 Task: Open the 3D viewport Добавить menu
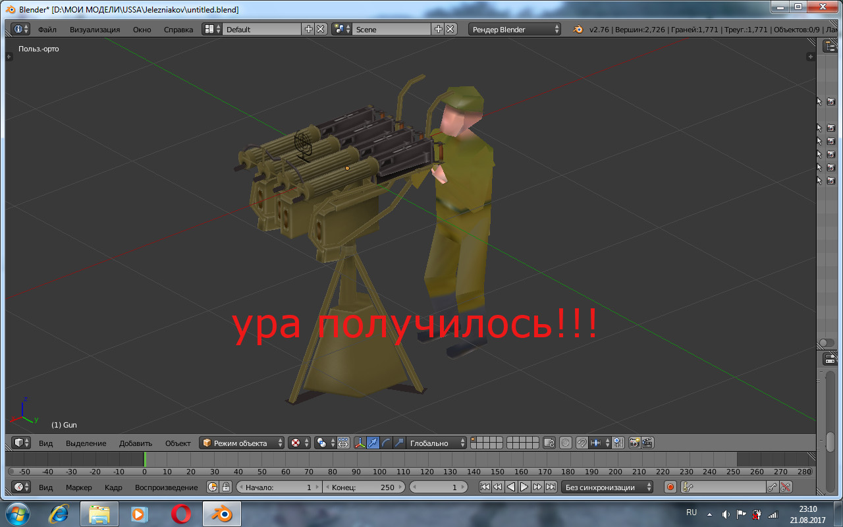[136, 443]
